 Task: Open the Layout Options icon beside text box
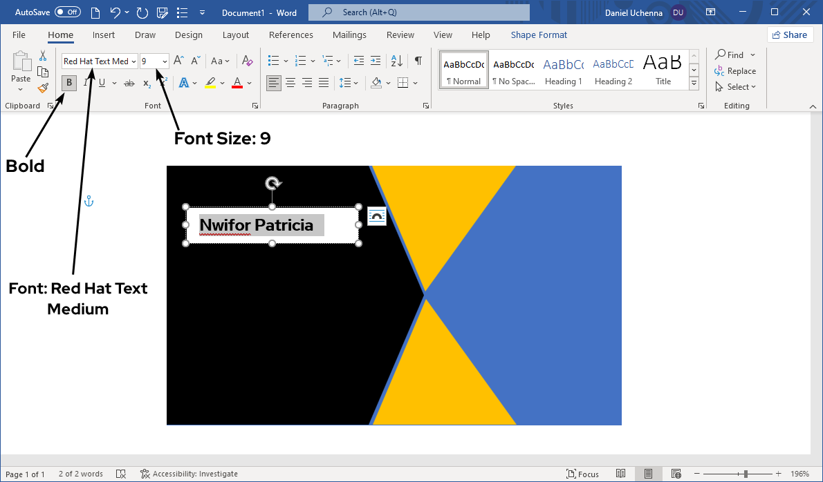pyautogui.click(x=376, y=216)
